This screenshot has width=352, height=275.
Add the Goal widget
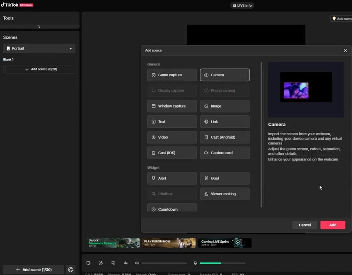(x=225, y=178)
